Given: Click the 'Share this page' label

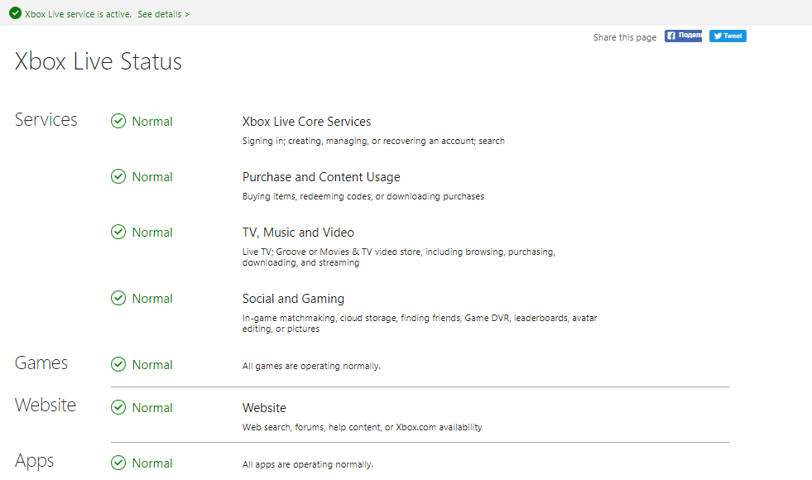Looking at the screenshot, I should (625, 37).
